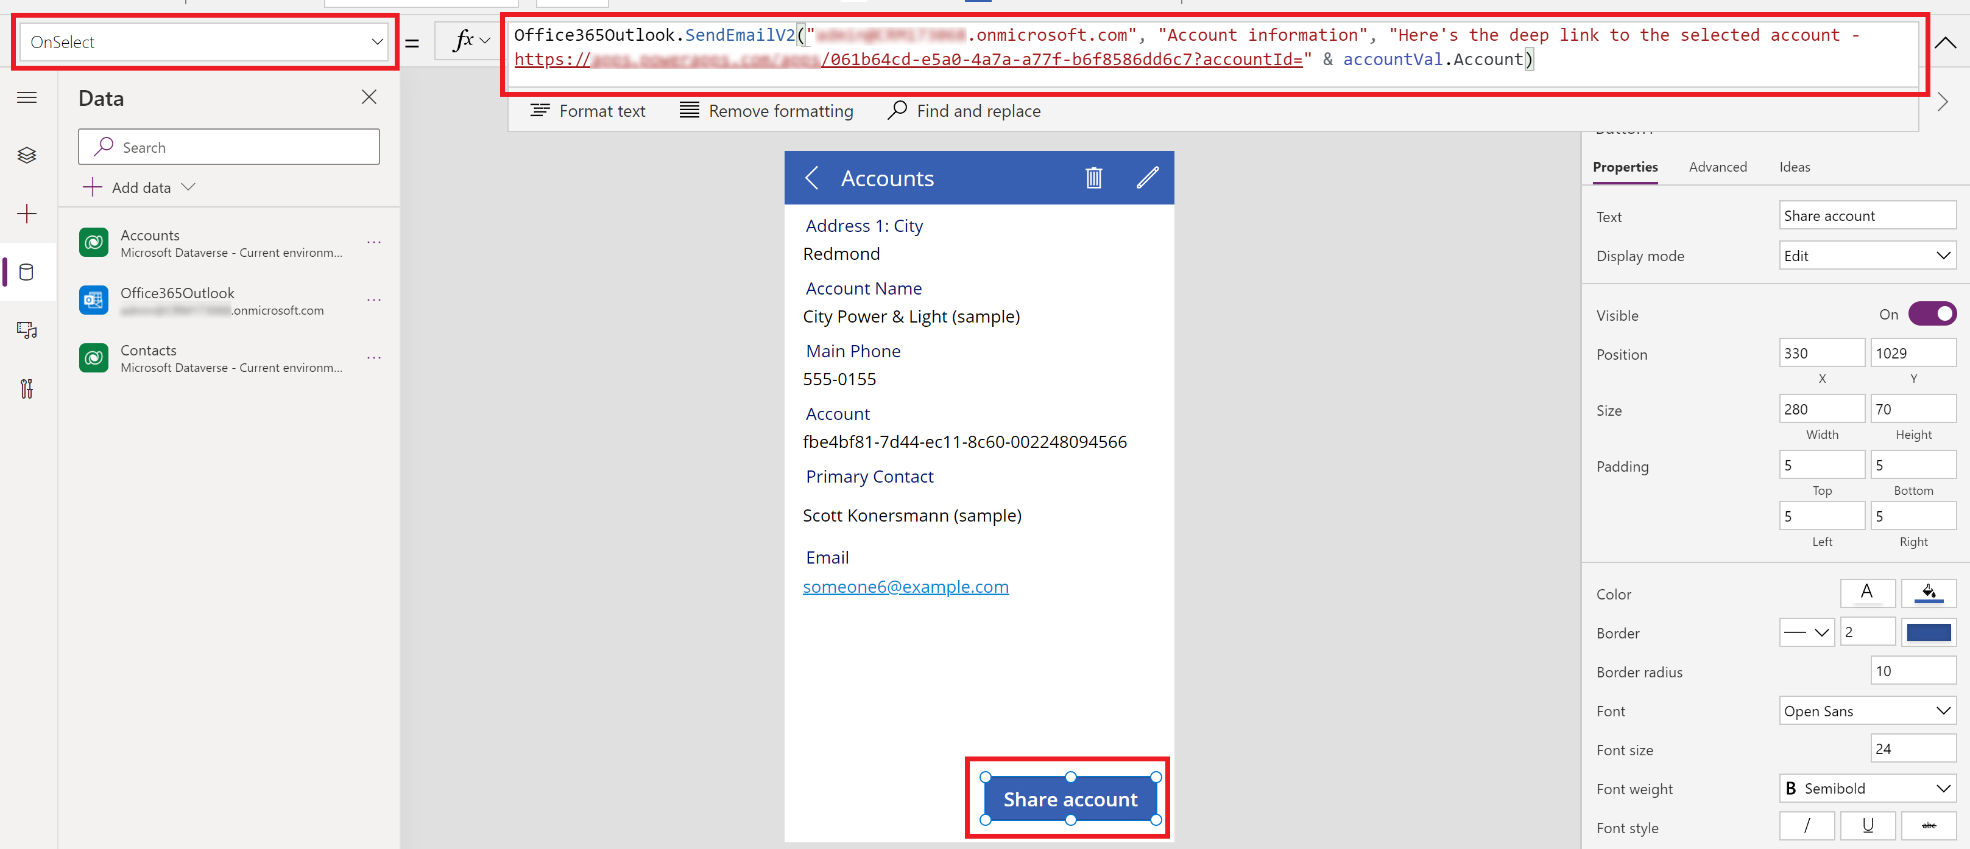The height and width of the screenshot is (849, 1970).
Task: Switch to the Properties tab
Action: (x=1625, y=167)
